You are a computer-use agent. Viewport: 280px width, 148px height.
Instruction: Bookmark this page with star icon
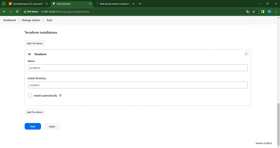click(x=254, y=12)
